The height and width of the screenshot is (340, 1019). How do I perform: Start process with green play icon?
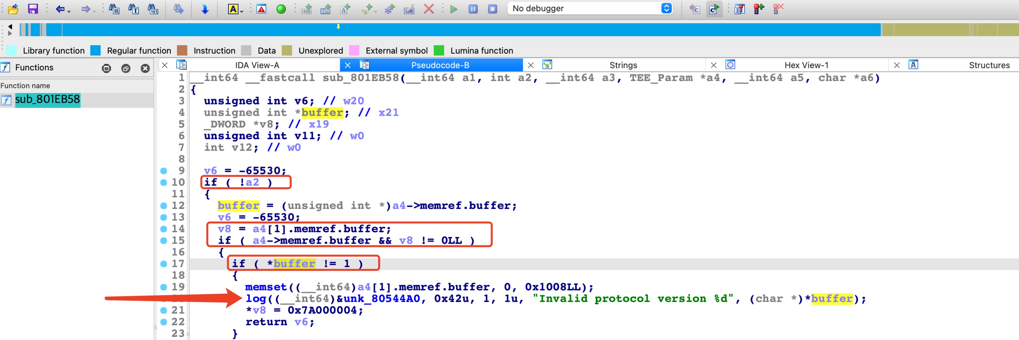454,9
